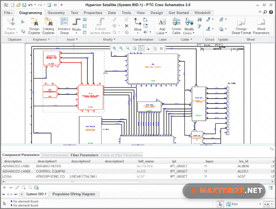Click the pencil edit icon below table
Viewport: 276px width, 209px height.
17,188
